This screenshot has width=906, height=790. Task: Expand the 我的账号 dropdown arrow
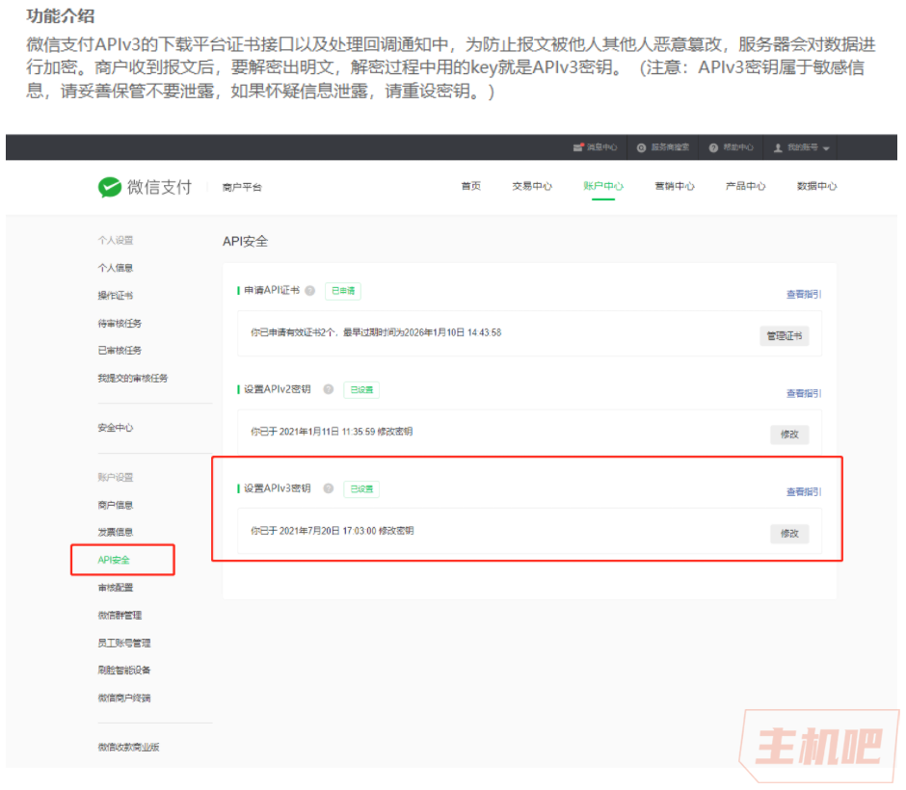click(x=826, y=148)
